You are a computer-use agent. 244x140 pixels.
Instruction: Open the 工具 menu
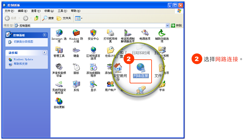click(x=62, y=11)
